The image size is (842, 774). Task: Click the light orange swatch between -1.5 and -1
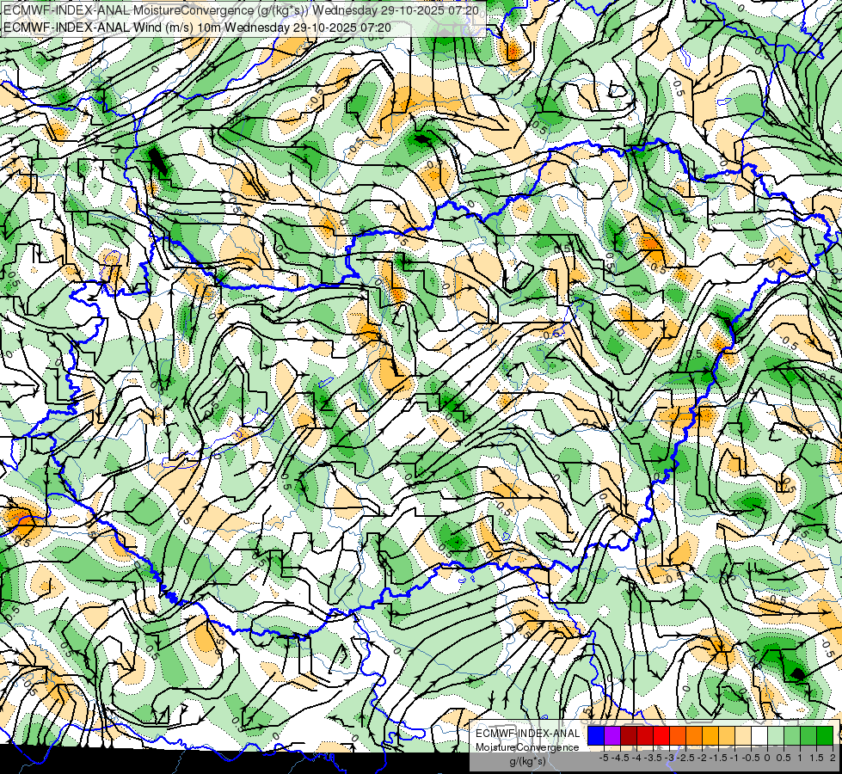tap(727, 736)
